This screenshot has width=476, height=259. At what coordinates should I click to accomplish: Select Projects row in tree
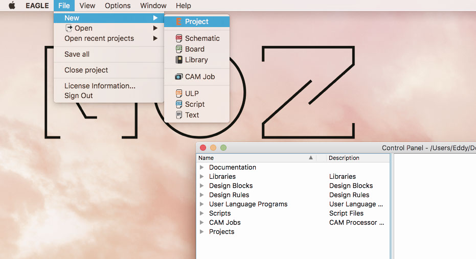pyautogui.click(x=293, y=232)
